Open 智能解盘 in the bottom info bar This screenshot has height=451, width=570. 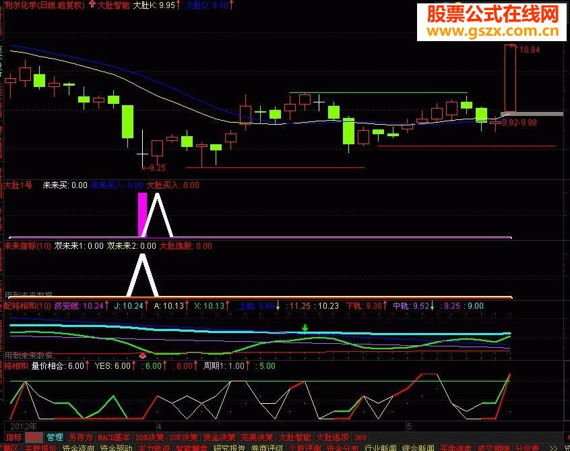coord(191,448)
